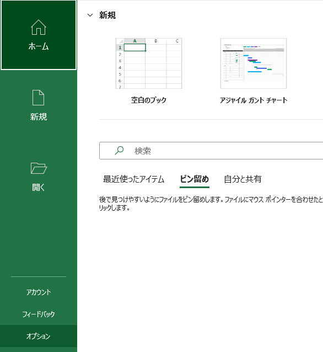Click the 新規 label in the sidebar
Viewport: 323px width, 352px height.
pyautogui.click(x=39, y=117)
